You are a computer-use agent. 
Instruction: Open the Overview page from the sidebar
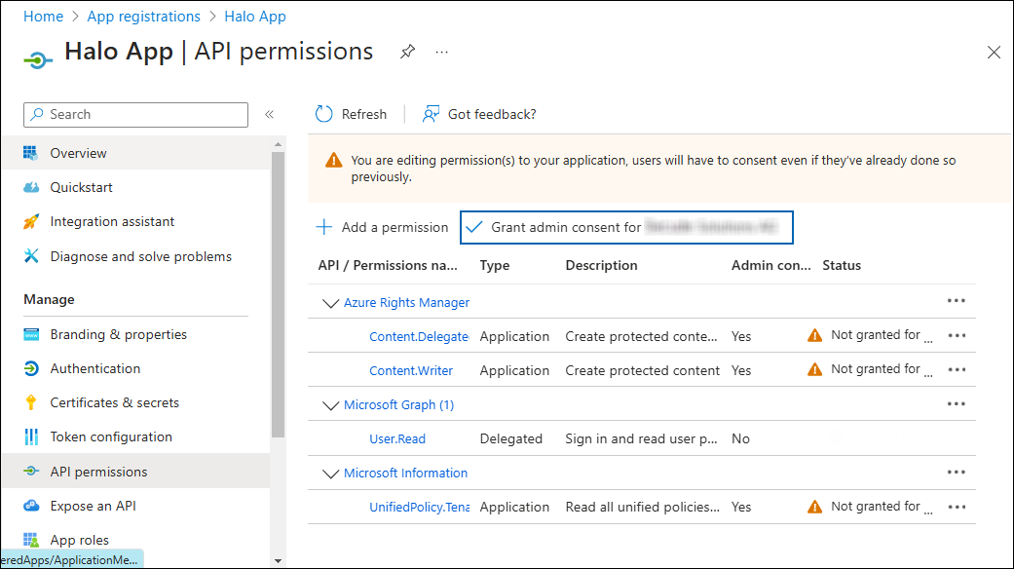(78, 153)
